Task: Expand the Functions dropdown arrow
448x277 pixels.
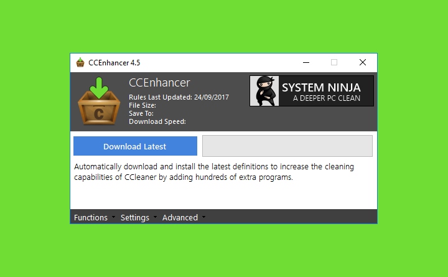Action: pyautogui.click(x=113, y=217)
